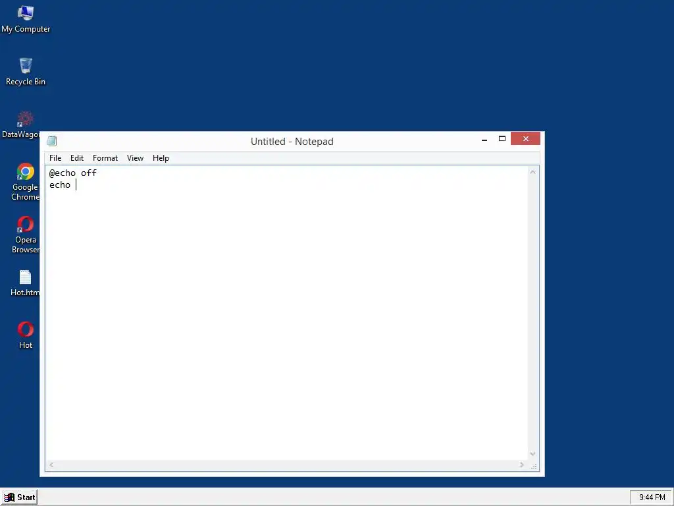Click the 'echo' text on line two
This screenshot has width=674, height=506.
[60, 185]
